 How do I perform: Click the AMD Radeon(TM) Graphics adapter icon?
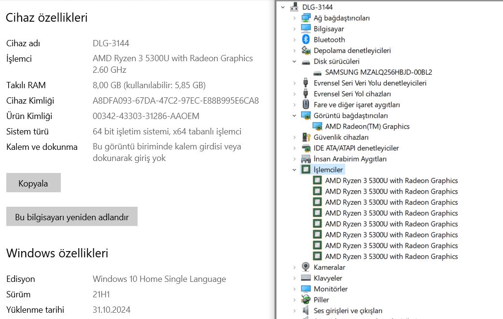pos(317,126)
